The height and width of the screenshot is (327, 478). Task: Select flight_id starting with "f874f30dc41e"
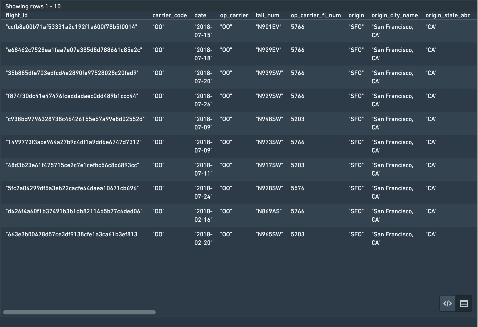72,96
